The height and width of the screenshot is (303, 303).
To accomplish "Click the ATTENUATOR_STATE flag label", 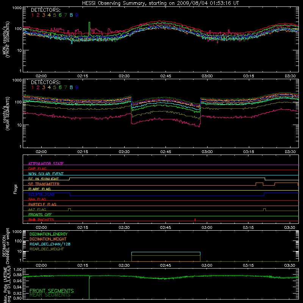I will pyautogui.click(x=46, y=164).
